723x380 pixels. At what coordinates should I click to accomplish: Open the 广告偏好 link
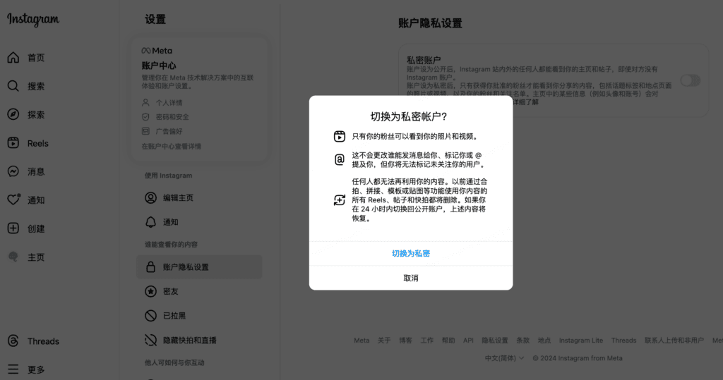(169, 131)
